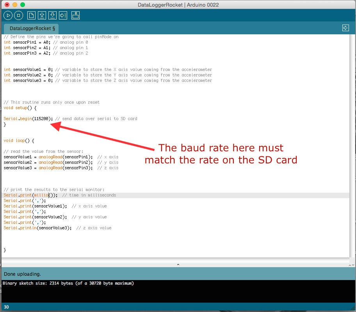
Task: Click the "int sensorValue2 = 0;" declaration
Action: click(28, 75)
